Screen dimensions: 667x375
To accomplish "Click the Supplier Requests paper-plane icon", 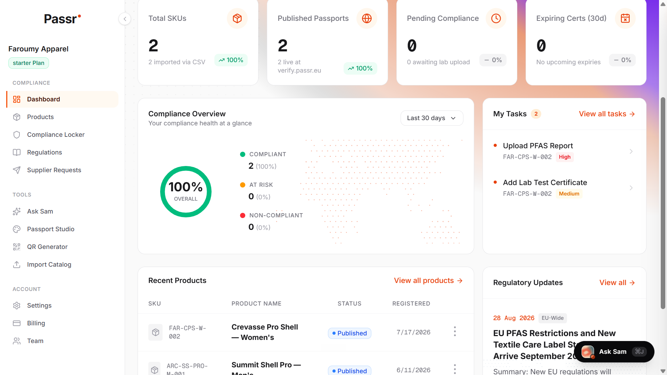I will pos(17,170).
